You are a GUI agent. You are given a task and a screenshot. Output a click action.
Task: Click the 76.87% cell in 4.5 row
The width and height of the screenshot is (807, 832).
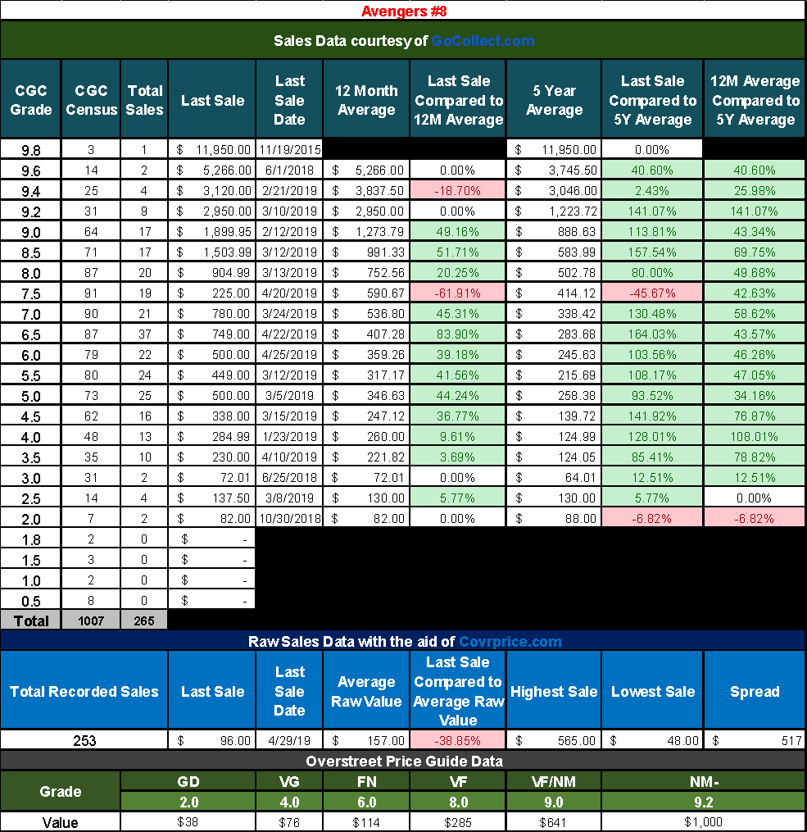[x=755, y=416]
